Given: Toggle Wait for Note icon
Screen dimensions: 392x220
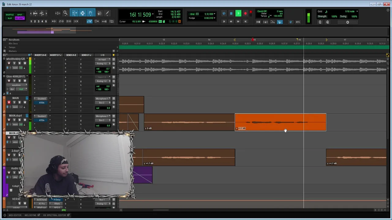Looking at the screenshot, I should [x=258, y=22].
